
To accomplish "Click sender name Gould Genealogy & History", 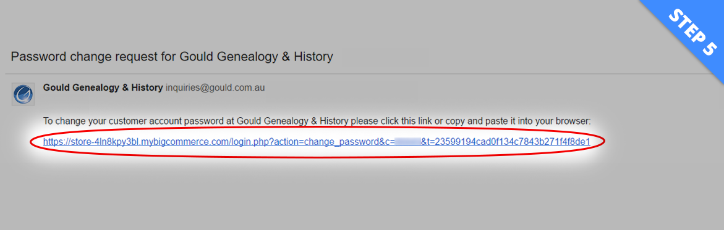I will [103, 88].
